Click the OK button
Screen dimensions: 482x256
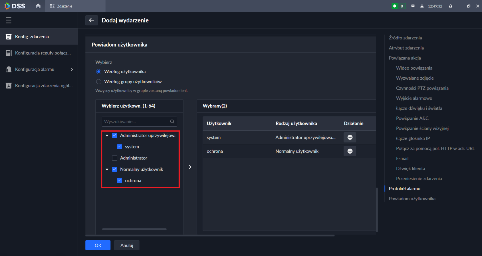coord(98,245)
